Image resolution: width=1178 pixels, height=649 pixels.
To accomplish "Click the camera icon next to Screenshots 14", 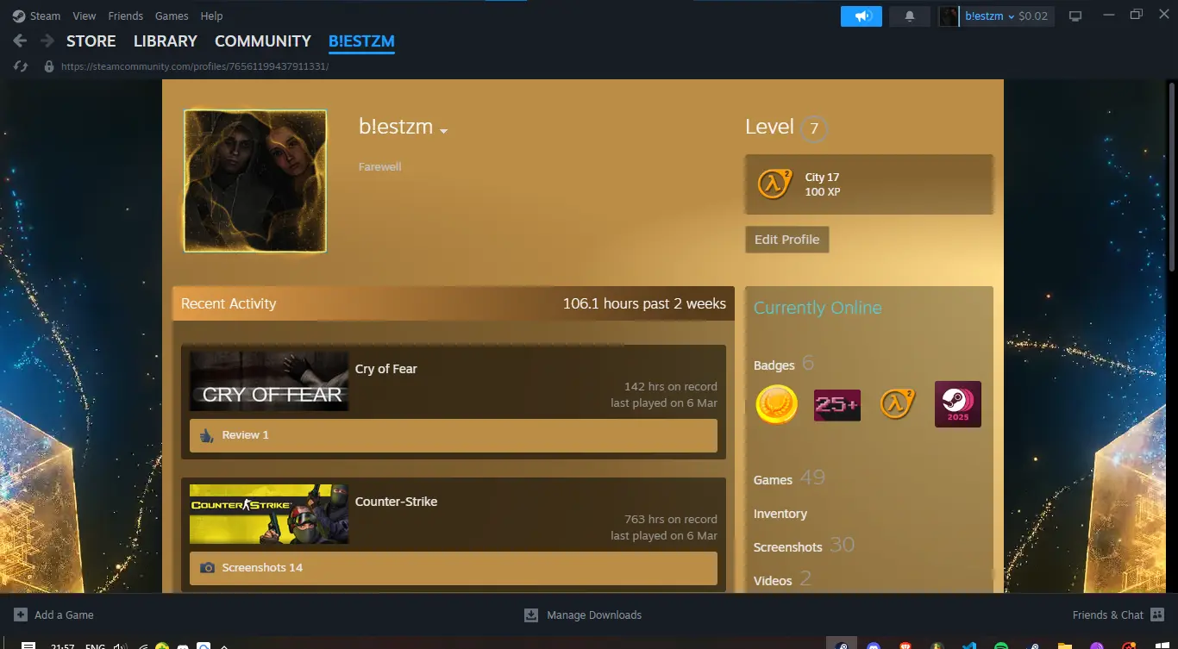I will 207,568.
